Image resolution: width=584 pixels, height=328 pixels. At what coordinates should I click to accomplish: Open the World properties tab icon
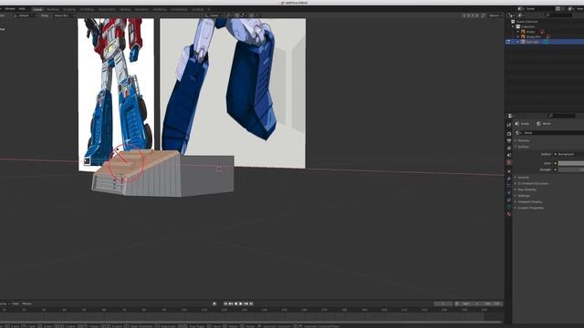click(509, 162)
